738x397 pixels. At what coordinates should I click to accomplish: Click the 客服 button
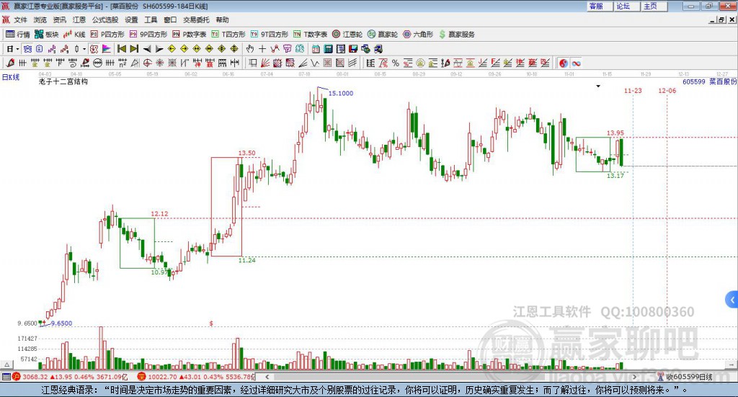tap(599, 6)
